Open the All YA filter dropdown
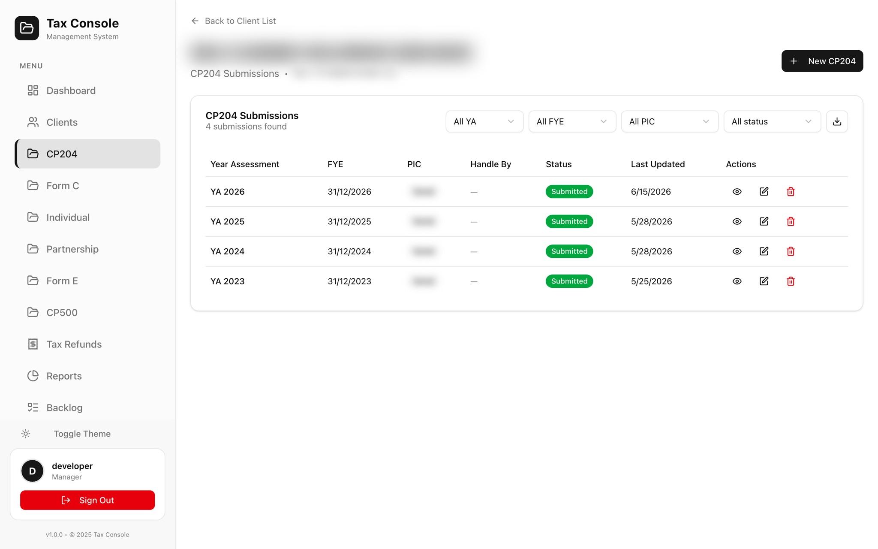The height and width of the screenshot is (549, 878). pyautogui.click(x=484, y=121)
